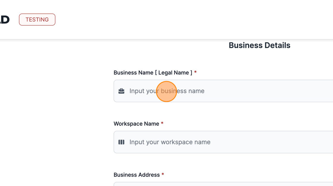This screenshot has width=333, height=186.
Task: Click the red TESTING badge
Action: point(37,20)
